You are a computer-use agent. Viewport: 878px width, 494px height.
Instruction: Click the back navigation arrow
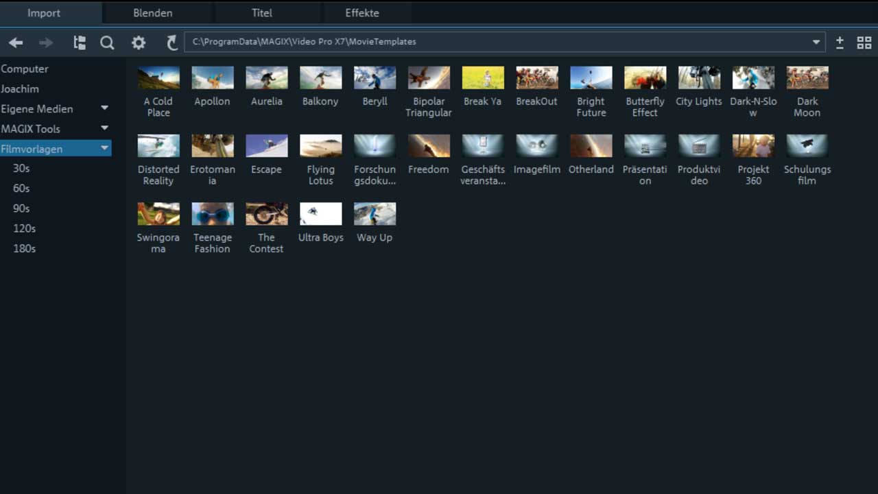16,43
